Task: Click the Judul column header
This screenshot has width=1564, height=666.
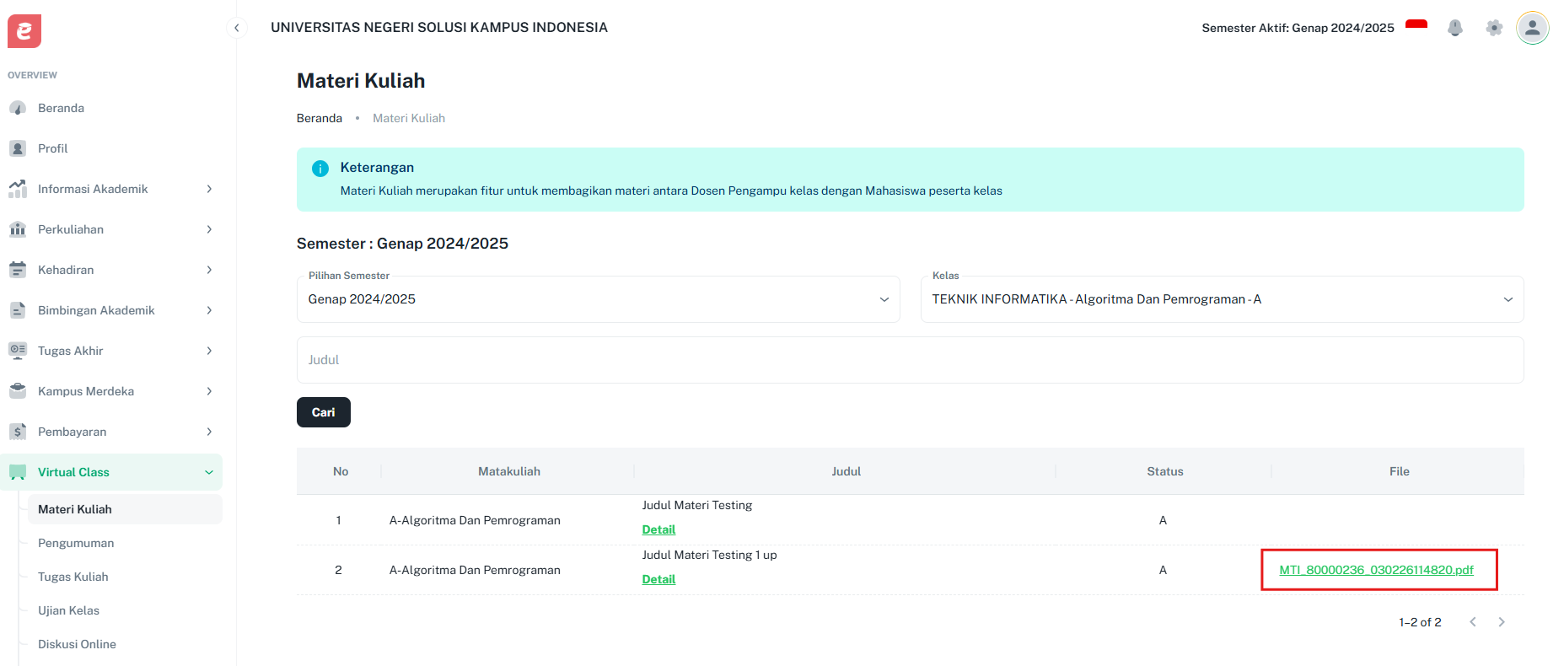Action: point(846,471)
